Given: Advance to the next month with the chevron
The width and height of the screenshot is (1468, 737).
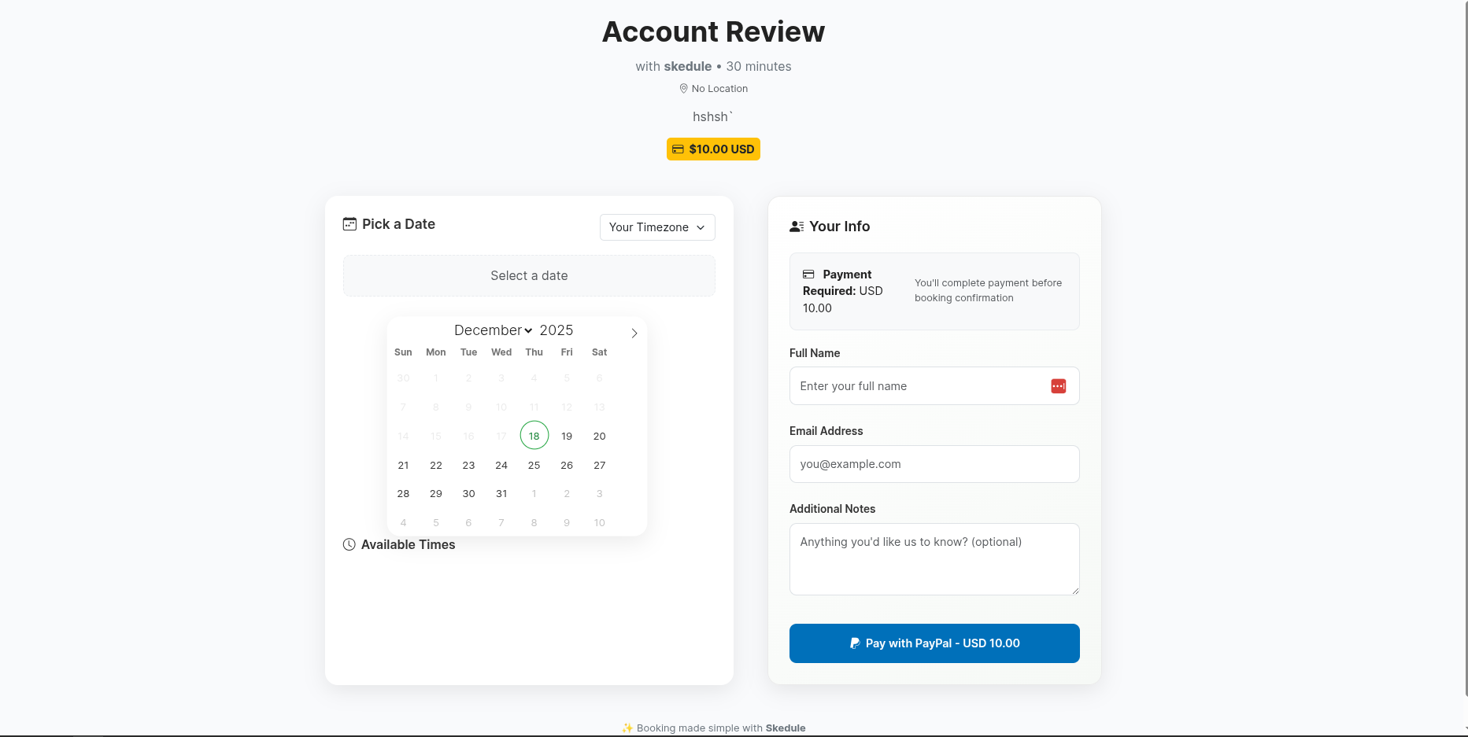Looking at the screenshot, I should pyautogui.click(x=634, y=333).
